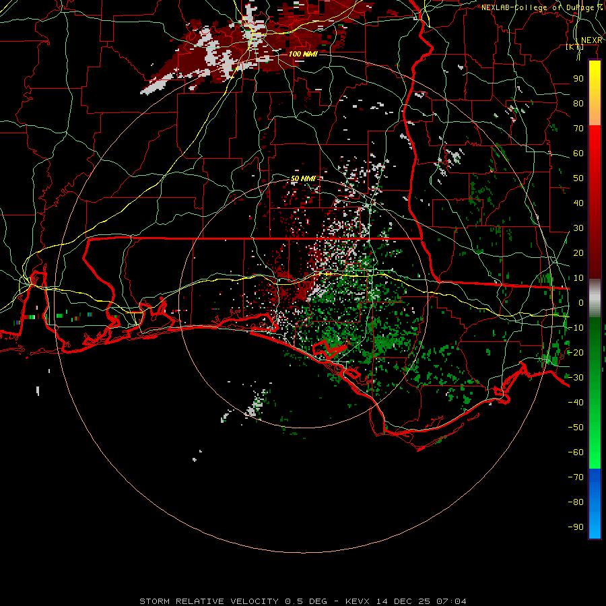Screen dimensions: 606x606
Task: Click the "50 NMI" range ring label
Action: point(303,178)
